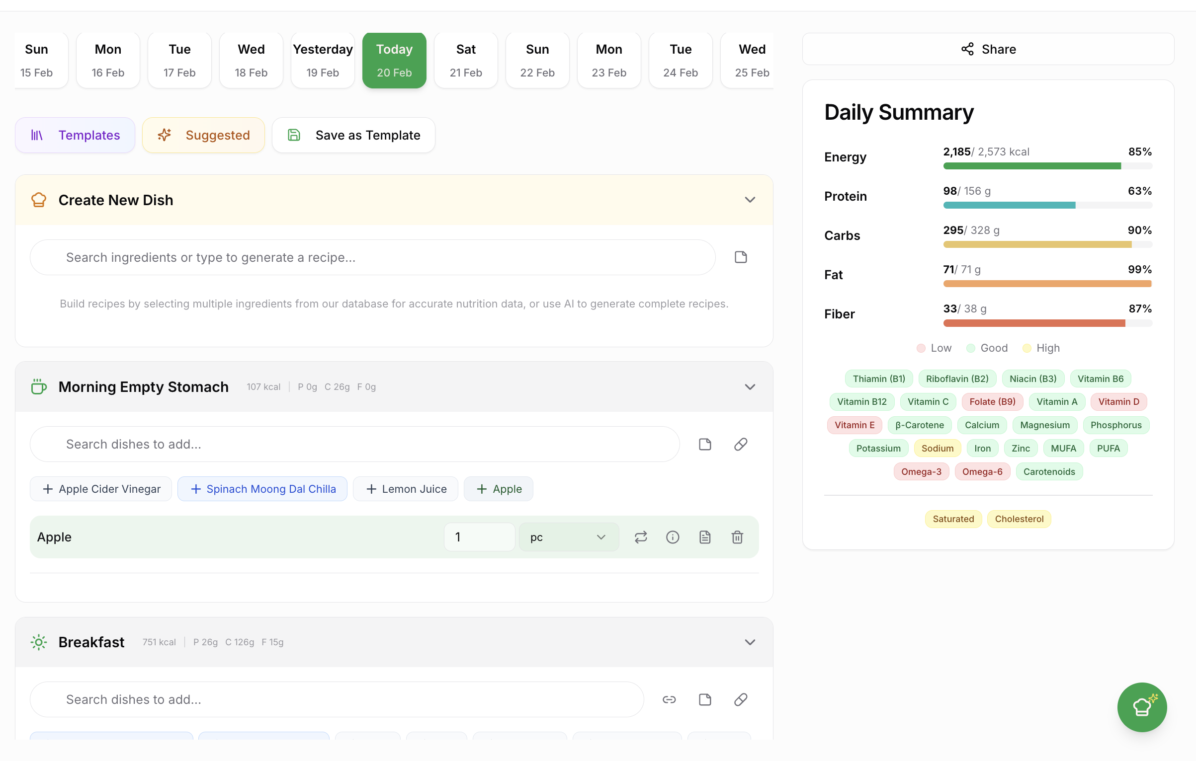Add Spinach Moong Dal Chilla suggestion
This screenshot has height=761, width=1196.
[262, 489]
